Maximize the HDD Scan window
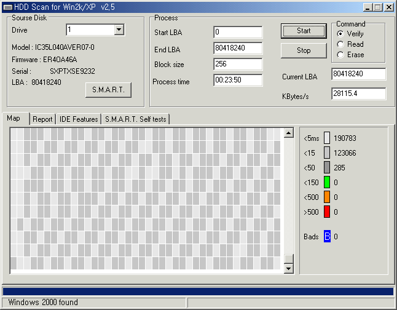The height and width of the screenshot is (310, 397). [x=377, y=7]
